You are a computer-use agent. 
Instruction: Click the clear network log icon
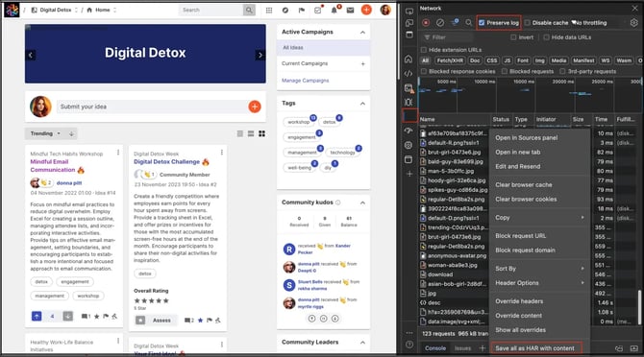click(x=440, y=23)
